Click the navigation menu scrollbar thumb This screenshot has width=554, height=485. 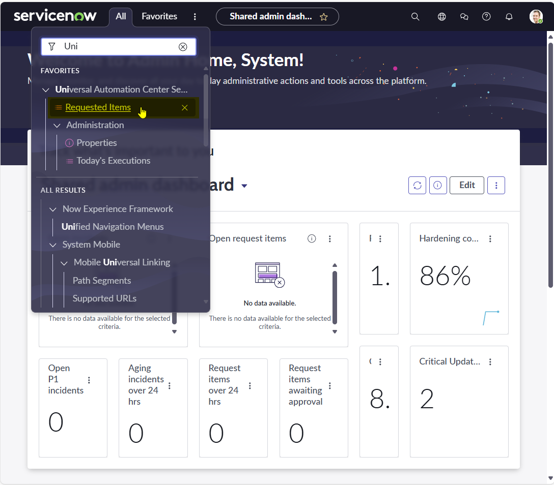[206, 109]
